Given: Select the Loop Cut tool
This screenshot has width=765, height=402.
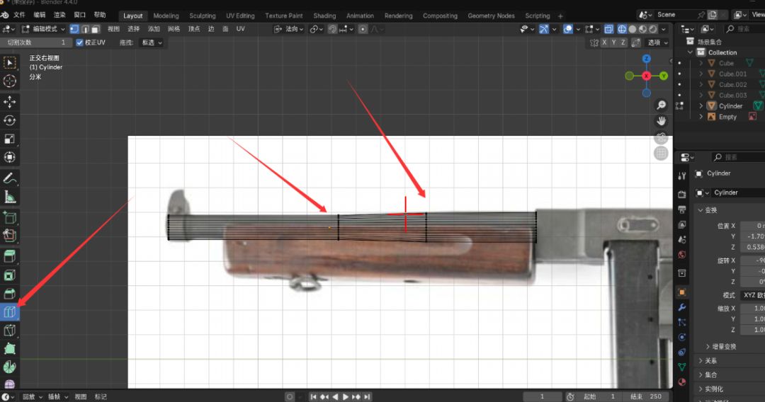Looking at the screenshot, I should (x=10, y=312).
